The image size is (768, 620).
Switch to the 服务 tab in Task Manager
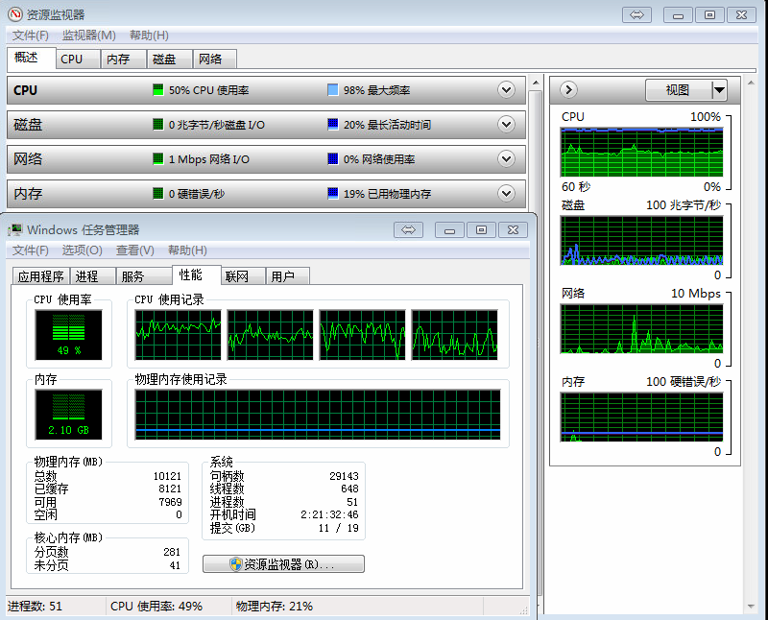[x=143, y=276]
